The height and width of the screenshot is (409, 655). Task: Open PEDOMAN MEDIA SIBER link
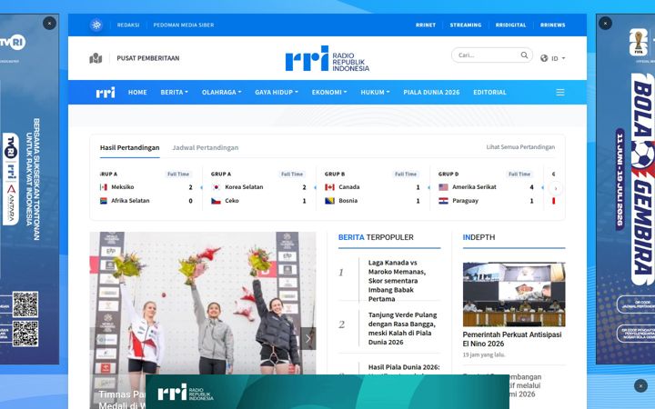(184, 25)
